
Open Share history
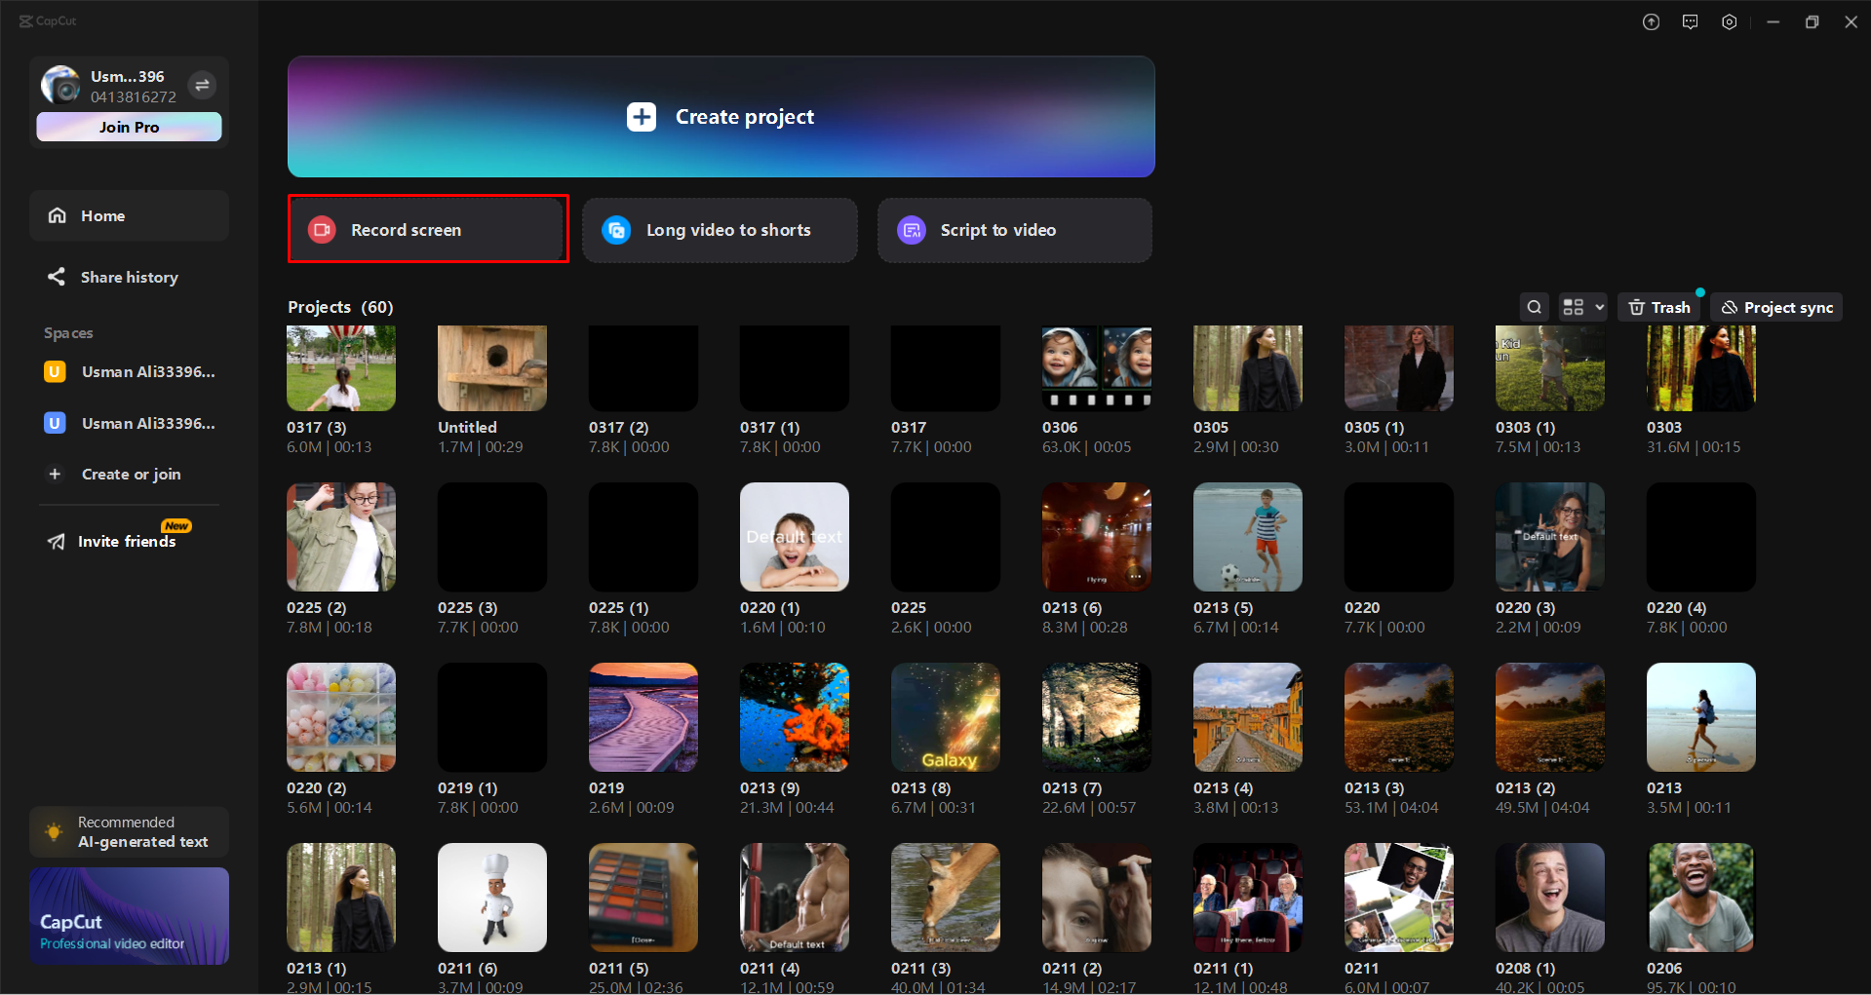pyautogui.click(x=130, y=277)
